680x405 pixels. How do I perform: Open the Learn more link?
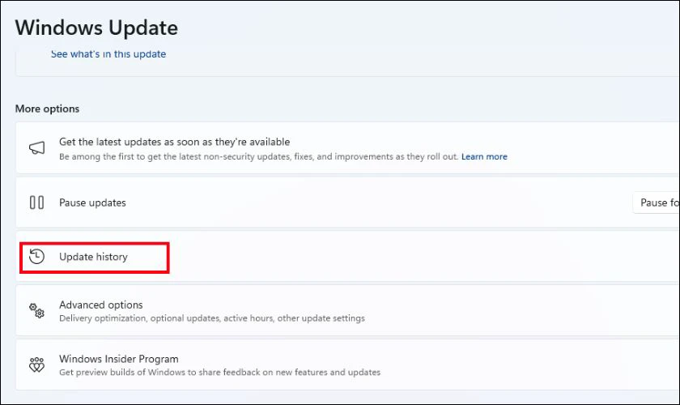(484, 156)
